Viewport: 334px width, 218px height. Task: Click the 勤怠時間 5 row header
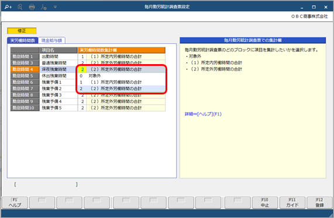(25, 76)
